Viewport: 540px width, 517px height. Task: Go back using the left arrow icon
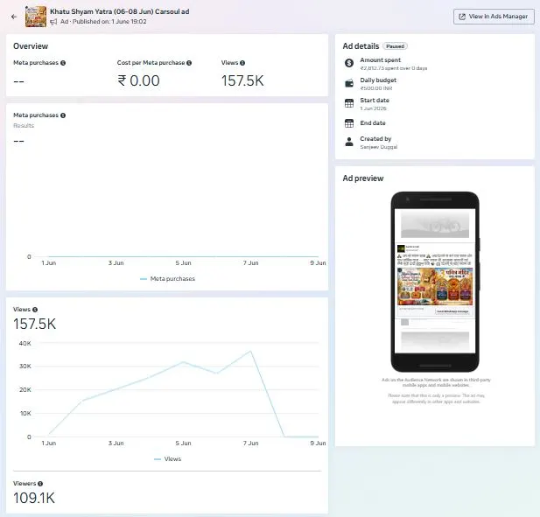(14, 16)
